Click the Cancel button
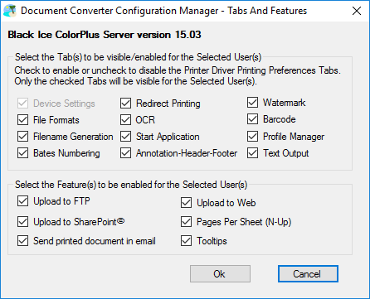370x299 pixels. point(308,274)
